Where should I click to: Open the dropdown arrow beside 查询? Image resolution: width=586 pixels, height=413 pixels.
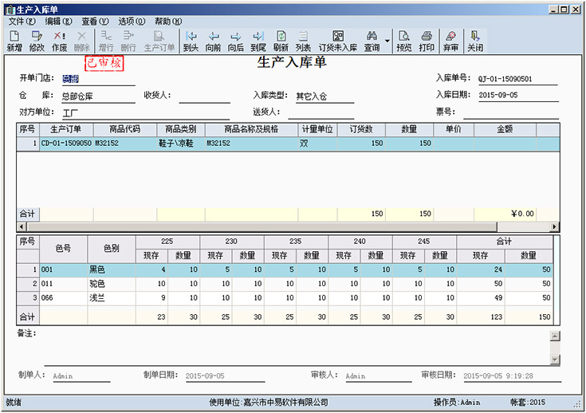pyautogui.click(x=387, y=41)
